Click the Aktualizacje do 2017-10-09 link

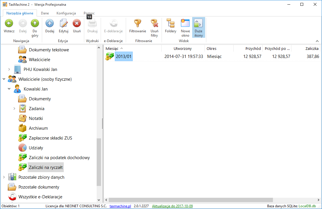pyautogui.click(x=172, y=206)
